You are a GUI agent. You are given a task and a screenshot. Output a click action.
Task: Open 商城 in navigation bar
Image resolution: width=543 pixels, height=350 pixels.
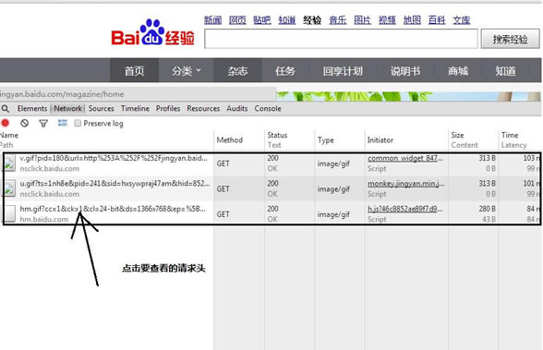[458, 71]
